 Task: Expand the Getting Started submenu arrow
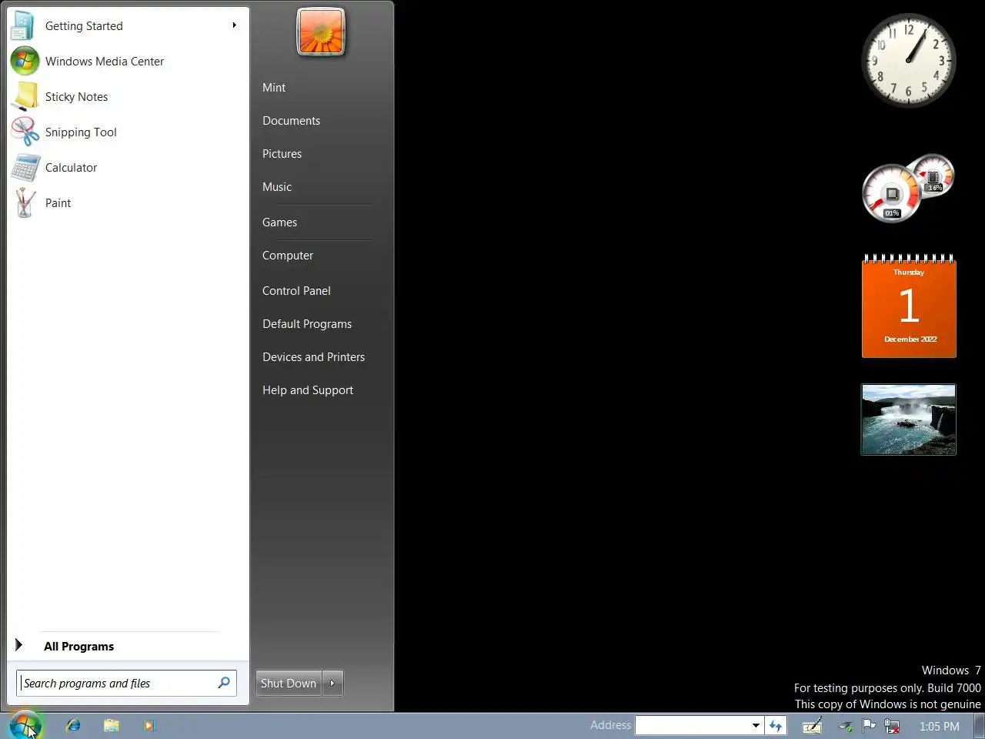234,25
